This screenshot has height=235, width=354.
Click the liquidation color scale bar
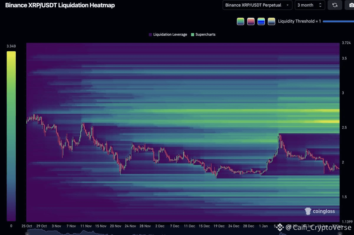pos(11,136)
